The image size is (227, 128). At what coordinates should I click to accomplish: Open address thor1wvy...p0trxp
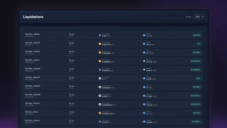32,34
